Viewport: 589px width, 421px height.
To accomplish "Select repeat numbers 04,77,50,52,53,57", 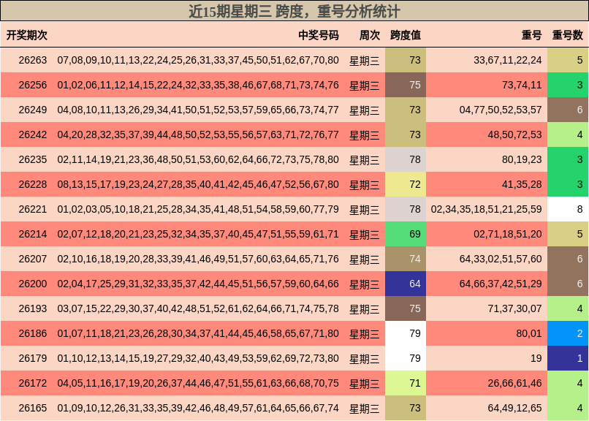I will click(501, 110).
